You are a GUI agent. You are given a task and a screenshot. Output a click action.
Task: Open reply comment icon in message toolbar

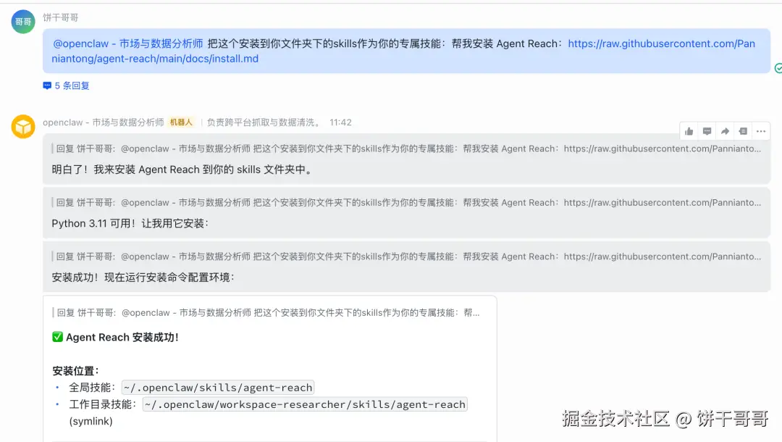[707, 131]
